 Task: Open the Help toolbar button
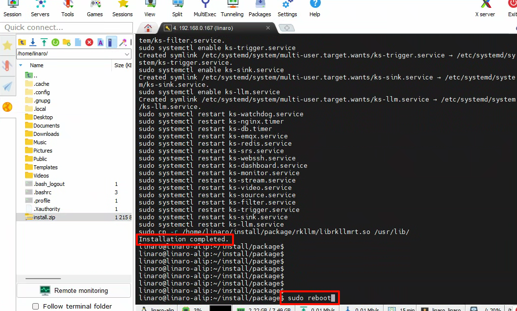tap(314, 9)
